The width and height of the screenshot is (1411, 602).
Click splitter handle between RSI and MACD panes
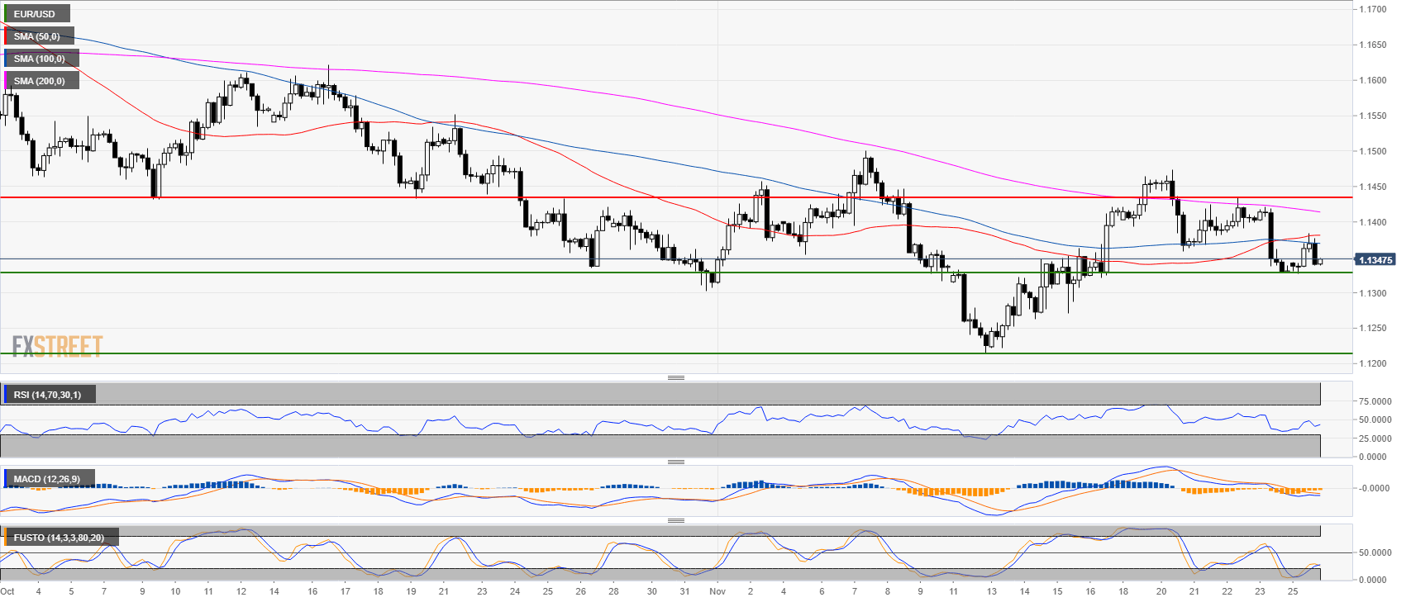(x=675, y=462)
